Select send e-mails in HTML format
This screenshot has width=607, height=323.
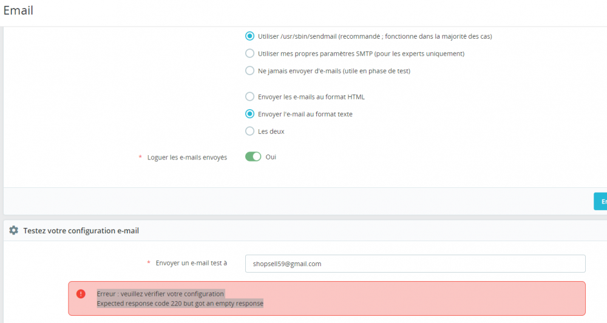pyautogui.click(x=249, y=96)
